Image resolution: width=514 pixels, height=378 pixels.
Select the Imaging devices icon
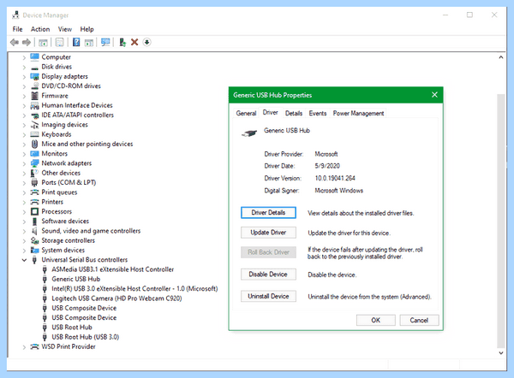(x=34, y=125)
